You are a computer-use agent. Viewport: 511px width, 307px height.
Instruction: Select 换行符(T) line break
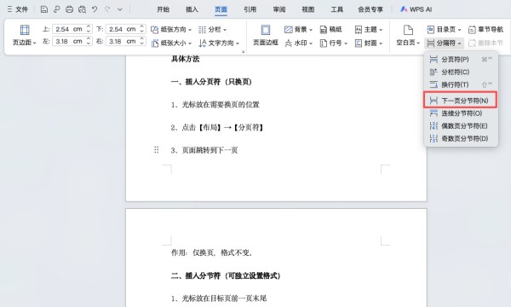[461, 84]
